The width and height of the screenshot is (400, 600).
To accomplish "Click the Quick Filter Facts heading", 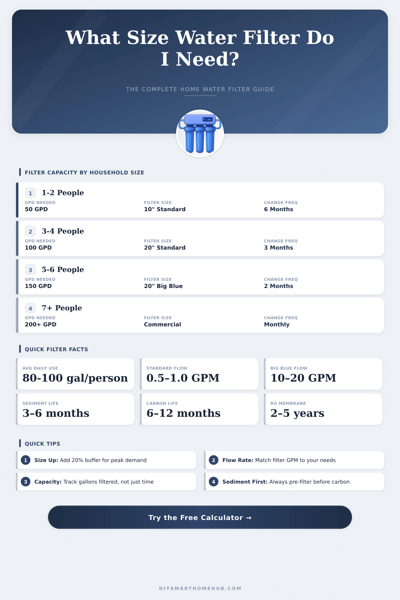I will click(x=56, y=349).
